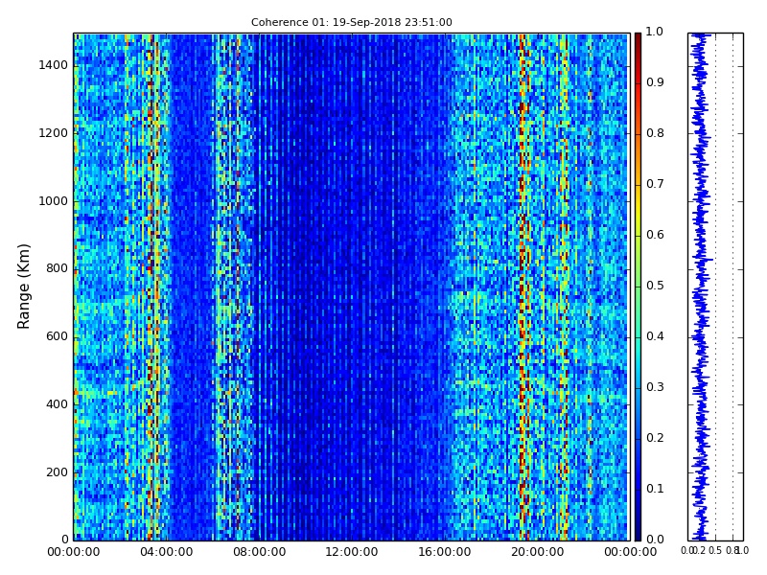Click the 1200 range tick label
Screen dimensions: 767x575
click(54, 133)
